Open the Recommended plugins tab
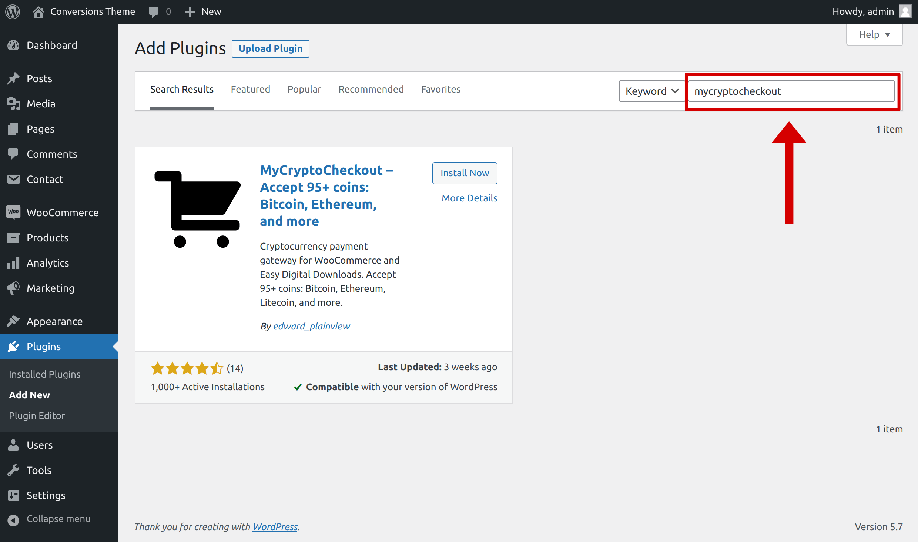This screenshot has width=918, height=542. (371, 89)
